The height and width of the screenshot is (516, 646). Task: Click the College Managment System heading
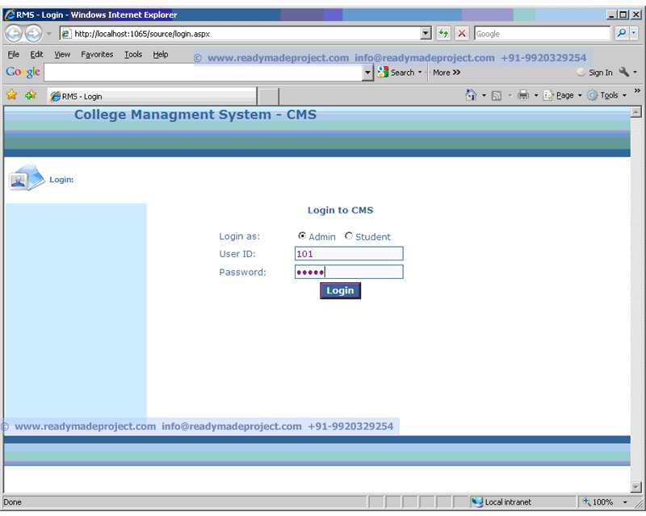pyautogui.click(x=195, y=114)
